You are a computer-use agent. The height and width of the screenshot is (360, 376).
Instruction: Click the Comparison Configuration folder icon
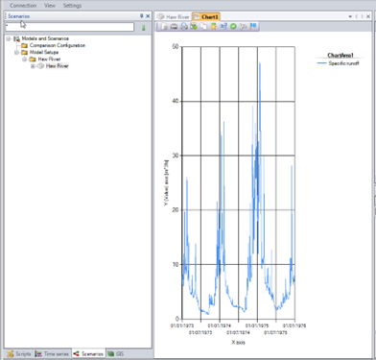click(24, 45)
